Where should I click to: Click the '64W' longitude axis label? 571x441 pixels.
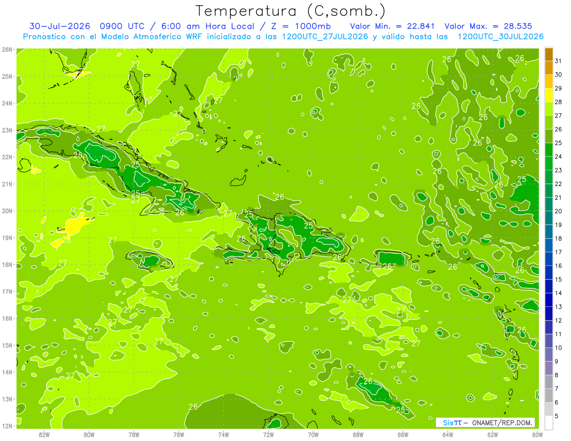(448, 434)
